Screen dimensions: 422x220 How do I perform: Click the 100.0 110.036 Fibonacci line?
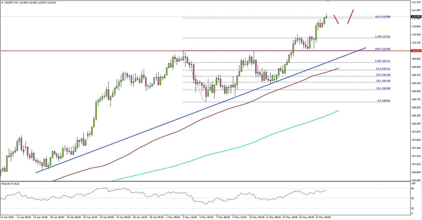[382, 49]
